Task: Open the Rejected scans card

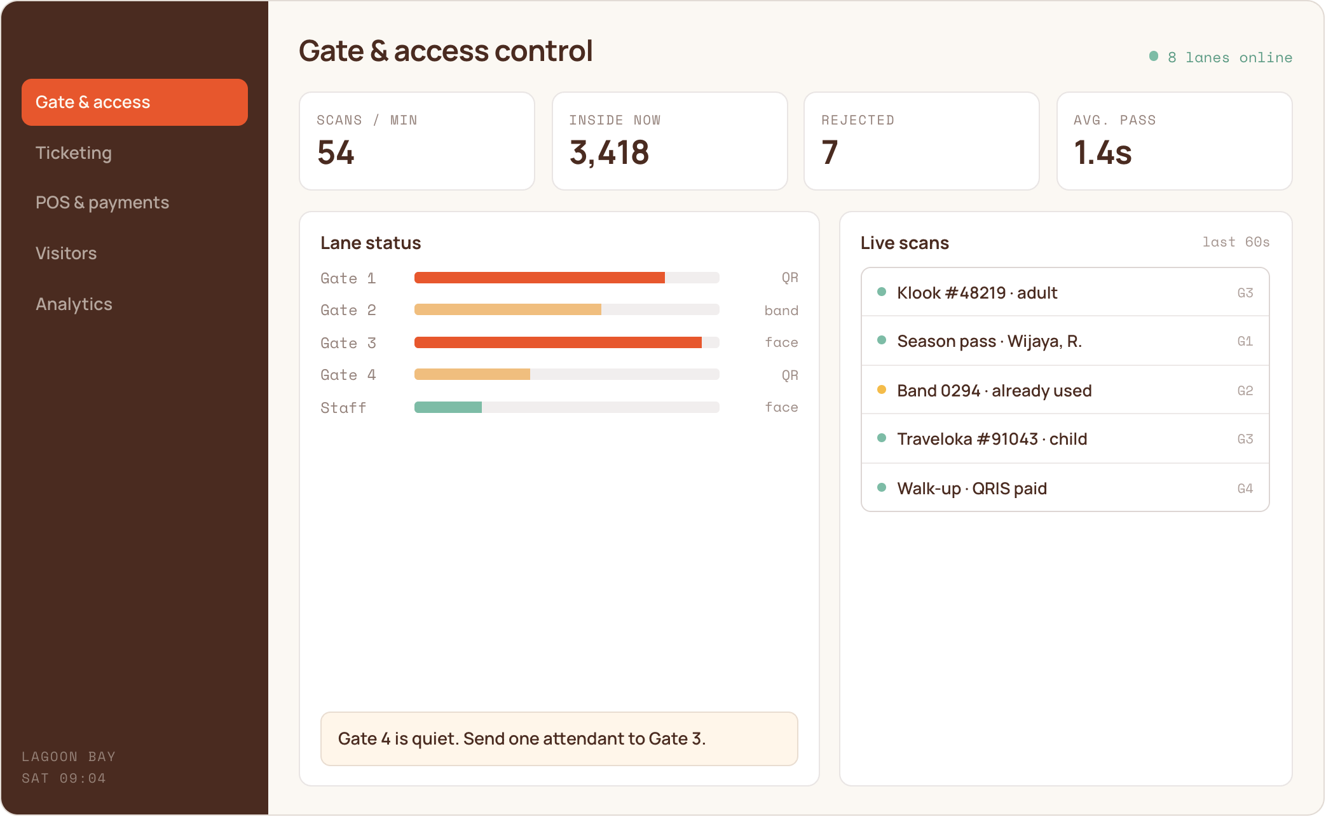Action: 922,141
